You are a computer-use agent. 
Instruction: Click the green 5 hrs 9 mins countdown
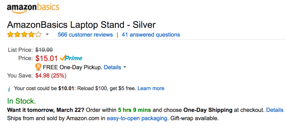pos(134,110)
